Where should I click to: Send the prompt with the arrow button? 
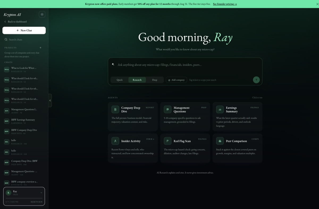[256, 80]
